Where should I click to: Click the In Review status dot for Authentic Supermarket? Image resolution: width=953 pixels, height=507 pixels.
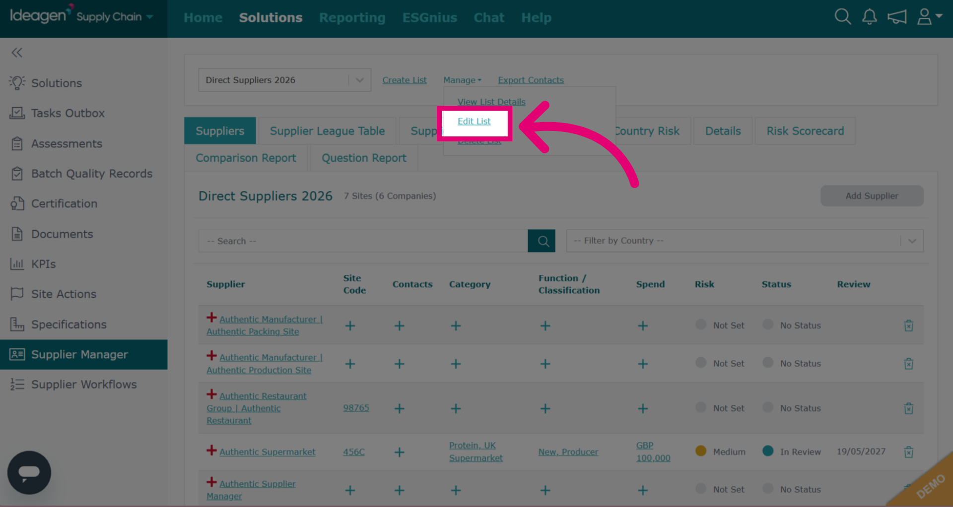pos(768,451)
